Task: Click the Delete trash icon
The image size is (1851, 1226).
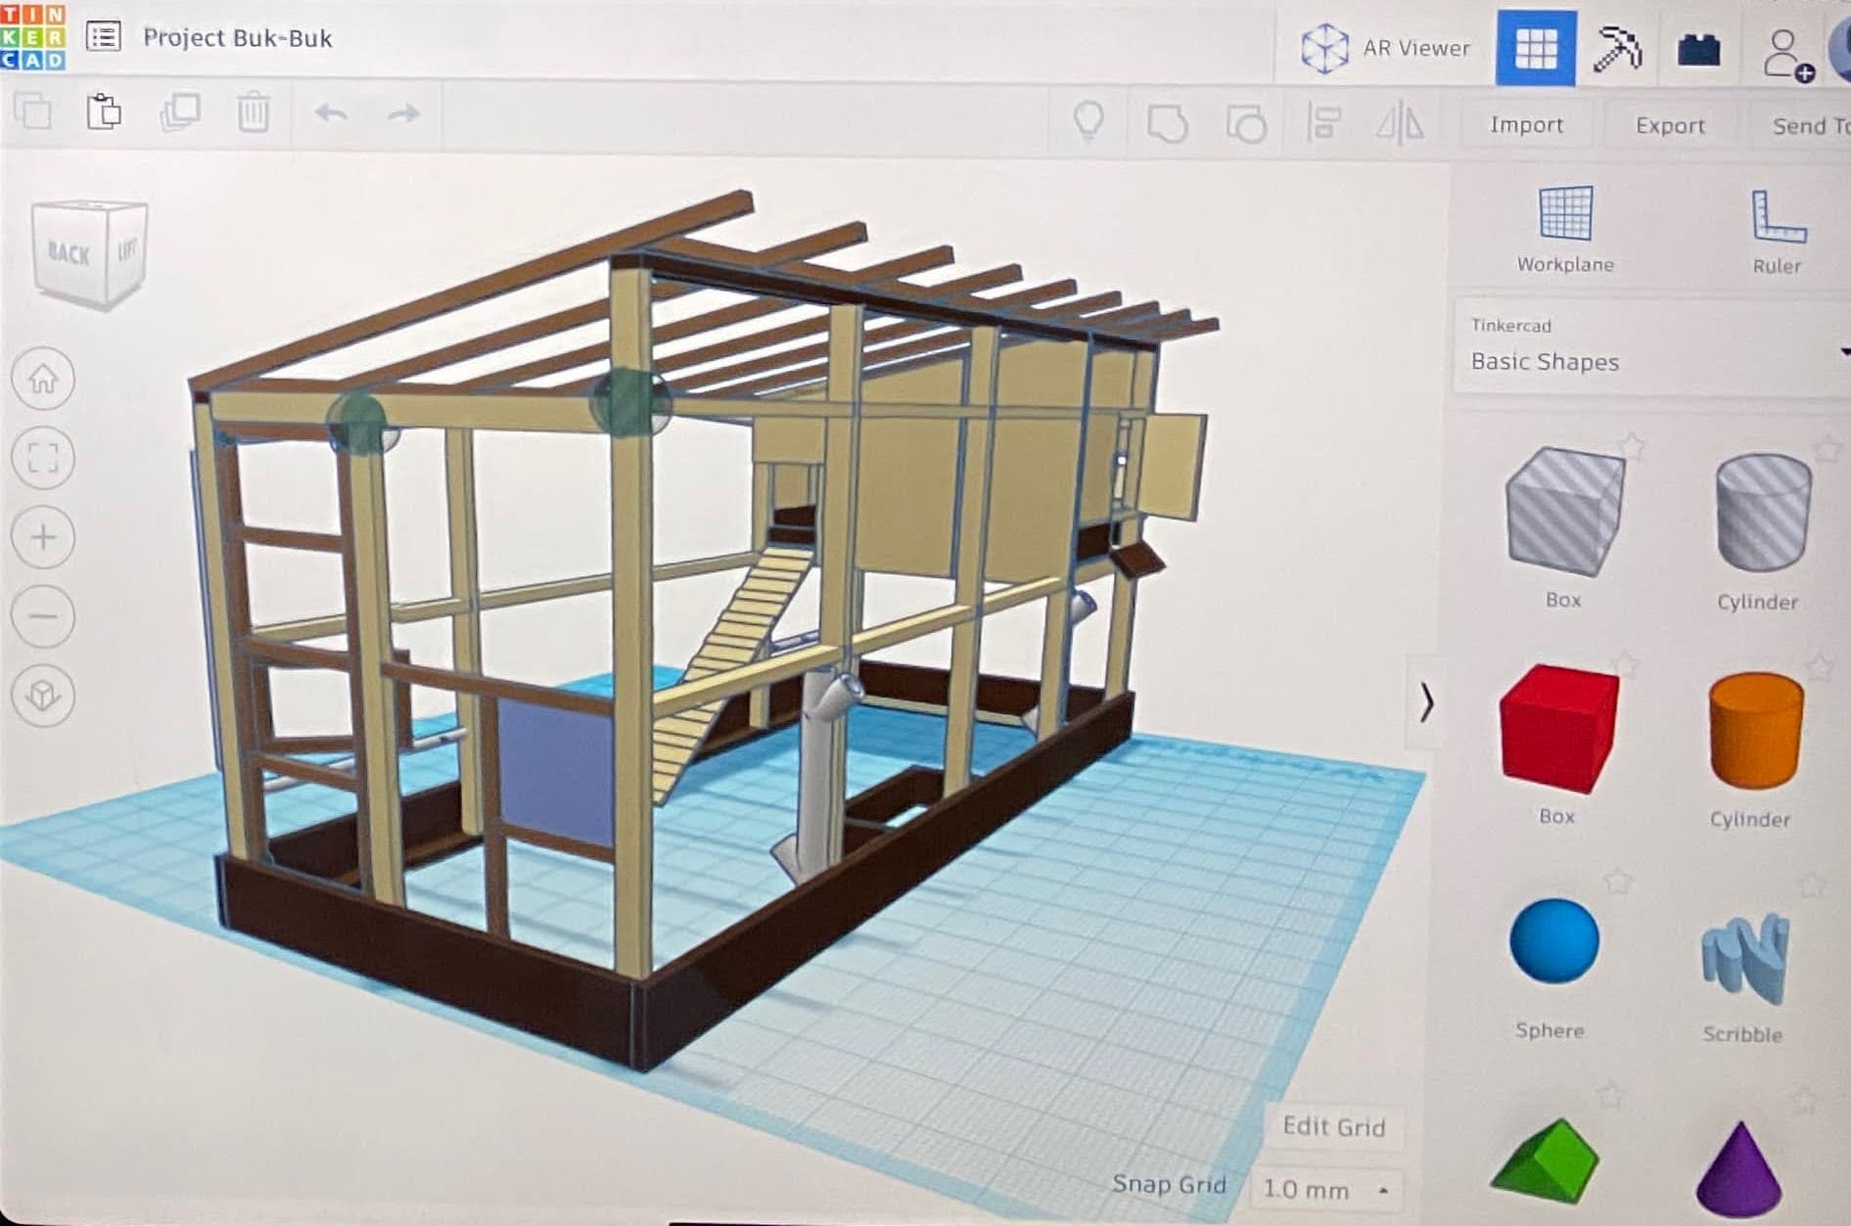Action: coord(254,112)
